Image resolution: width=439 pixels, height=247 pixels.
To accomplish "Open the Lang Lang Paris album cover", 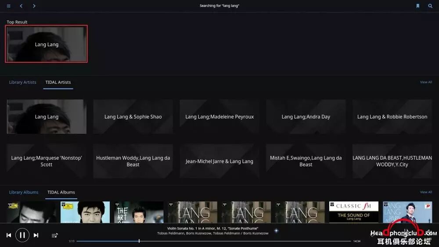I will 407,212.
